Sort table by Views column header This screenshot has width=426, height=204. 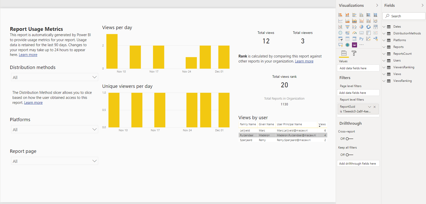(322, 124)
